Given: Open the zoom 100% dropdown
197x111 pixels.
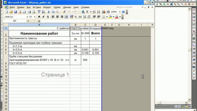Looking at the screenshot, I should point(120,12).
